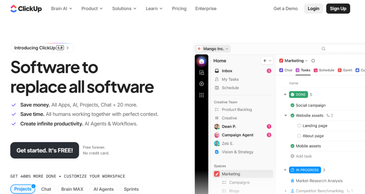365x194 pixels.
Task: Open the Brain AI dropdown menu
Action: (62, 9)
